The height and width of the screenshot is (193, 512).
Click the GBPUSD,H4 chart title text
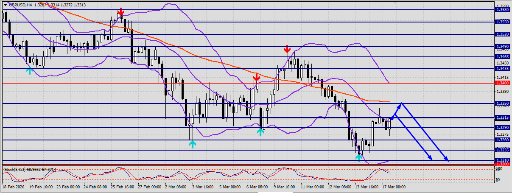click(20, 5)
